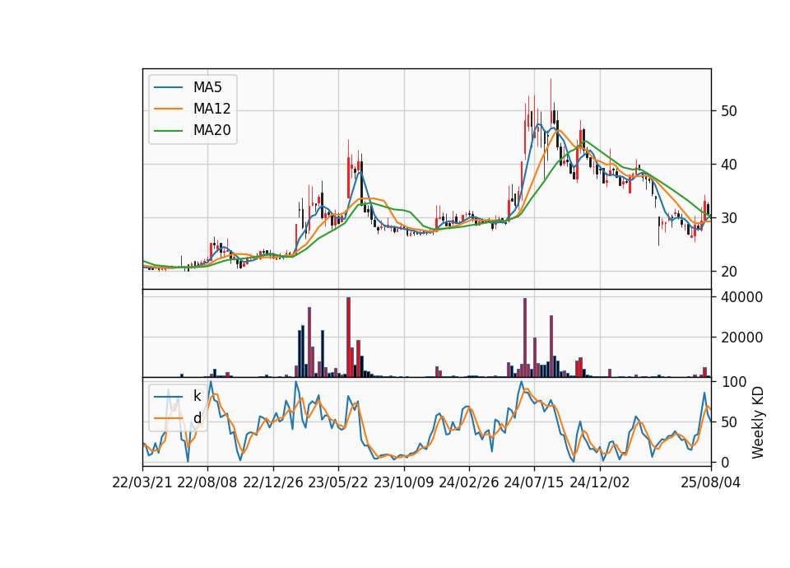Click the volume axis value 40000
This screenshot has height=568, width=790.
[x=741, y=297]
